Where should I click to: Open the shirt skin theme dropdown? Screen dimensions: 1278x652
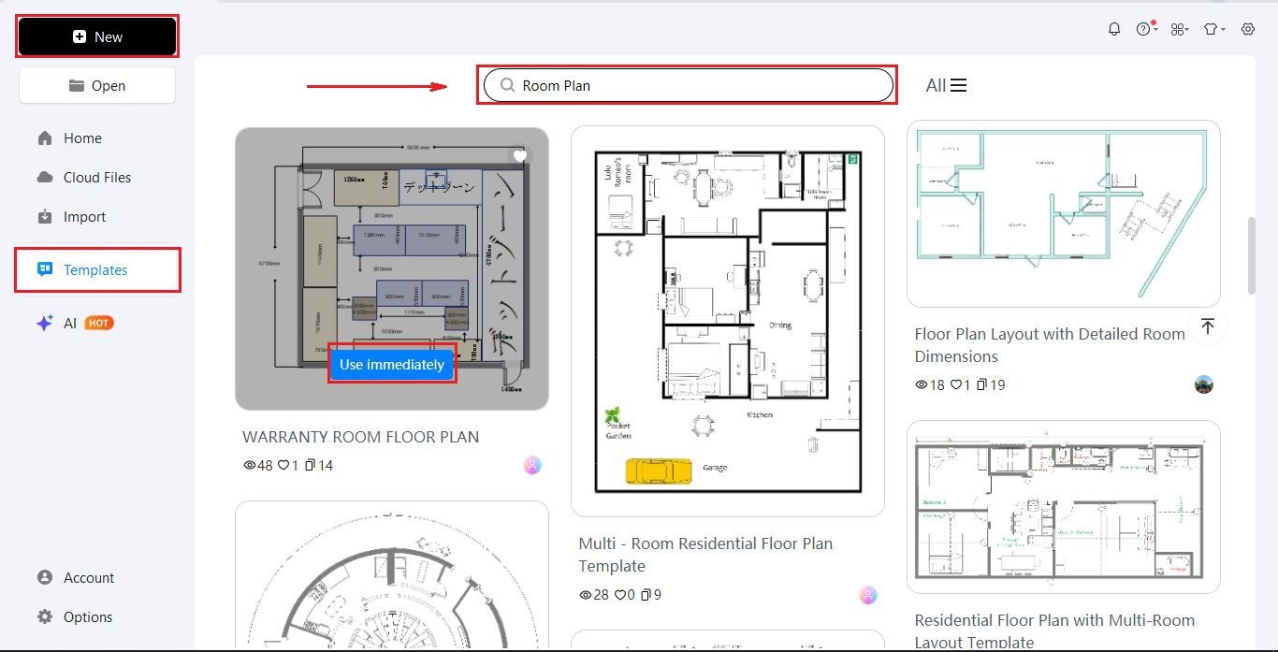tap(1213, 29)
